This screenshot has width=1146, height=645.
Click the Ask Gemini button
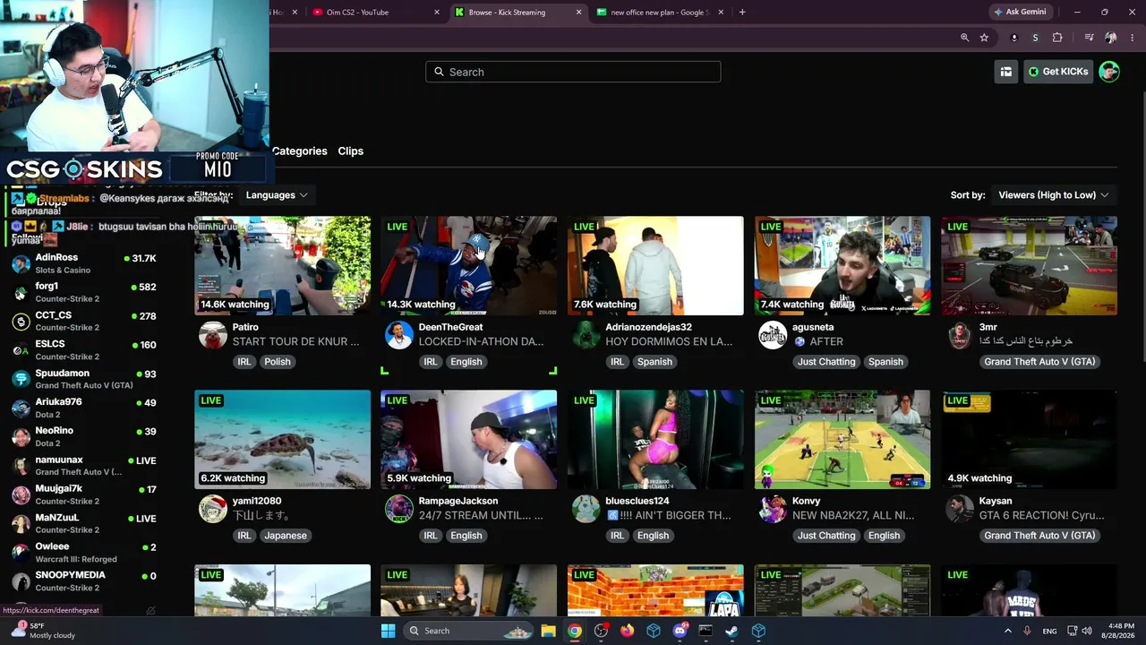click(x=1020, y=13)
